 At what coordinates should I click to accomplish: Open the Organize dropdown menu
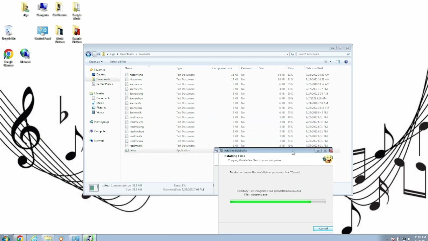click(96, 62)
